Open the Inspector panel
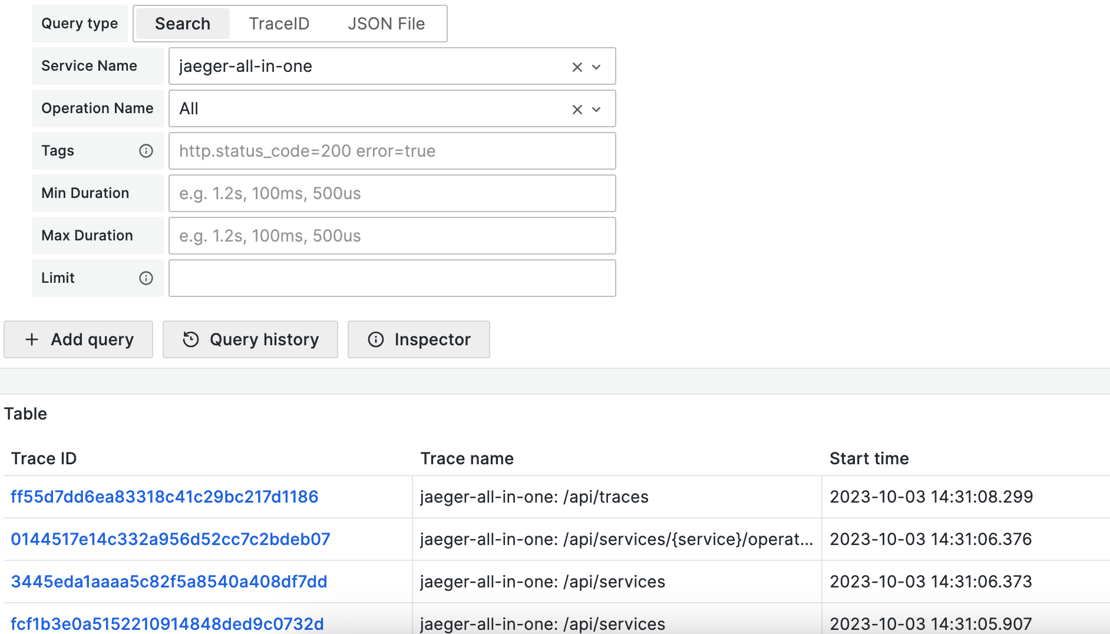The width and height of the screenshot is (1110, 634). (418, 339)
